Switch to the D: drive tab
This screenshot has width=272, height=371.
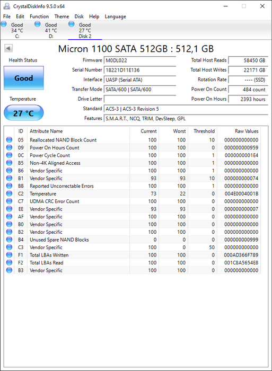tap(51, 30)
